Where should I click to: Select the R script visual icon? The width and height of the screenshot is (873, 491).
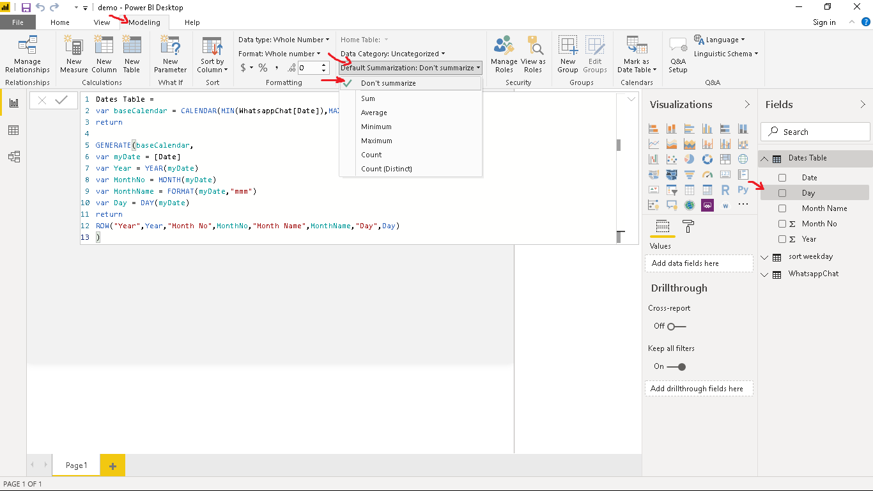point(725,189)
